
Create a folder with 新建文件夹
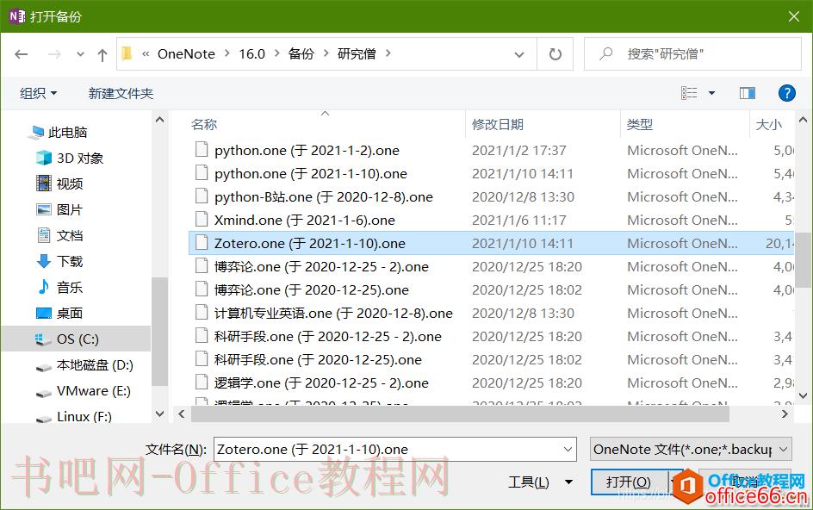coord(121,93)
